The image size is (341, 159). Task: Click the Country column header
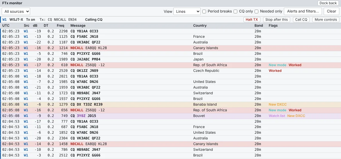pyautogui.click(x=200, y=26)
